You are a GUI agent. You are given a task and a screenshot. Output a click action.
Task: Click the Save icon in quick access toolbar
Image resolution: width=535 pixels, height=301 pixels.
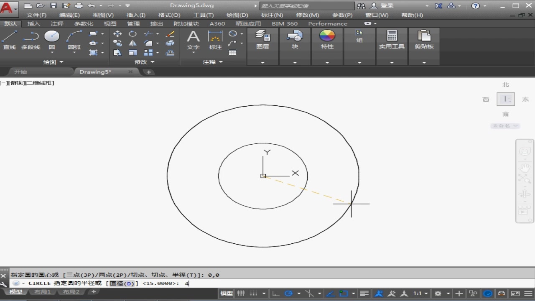pyautogui.click(x=53, y=6)
